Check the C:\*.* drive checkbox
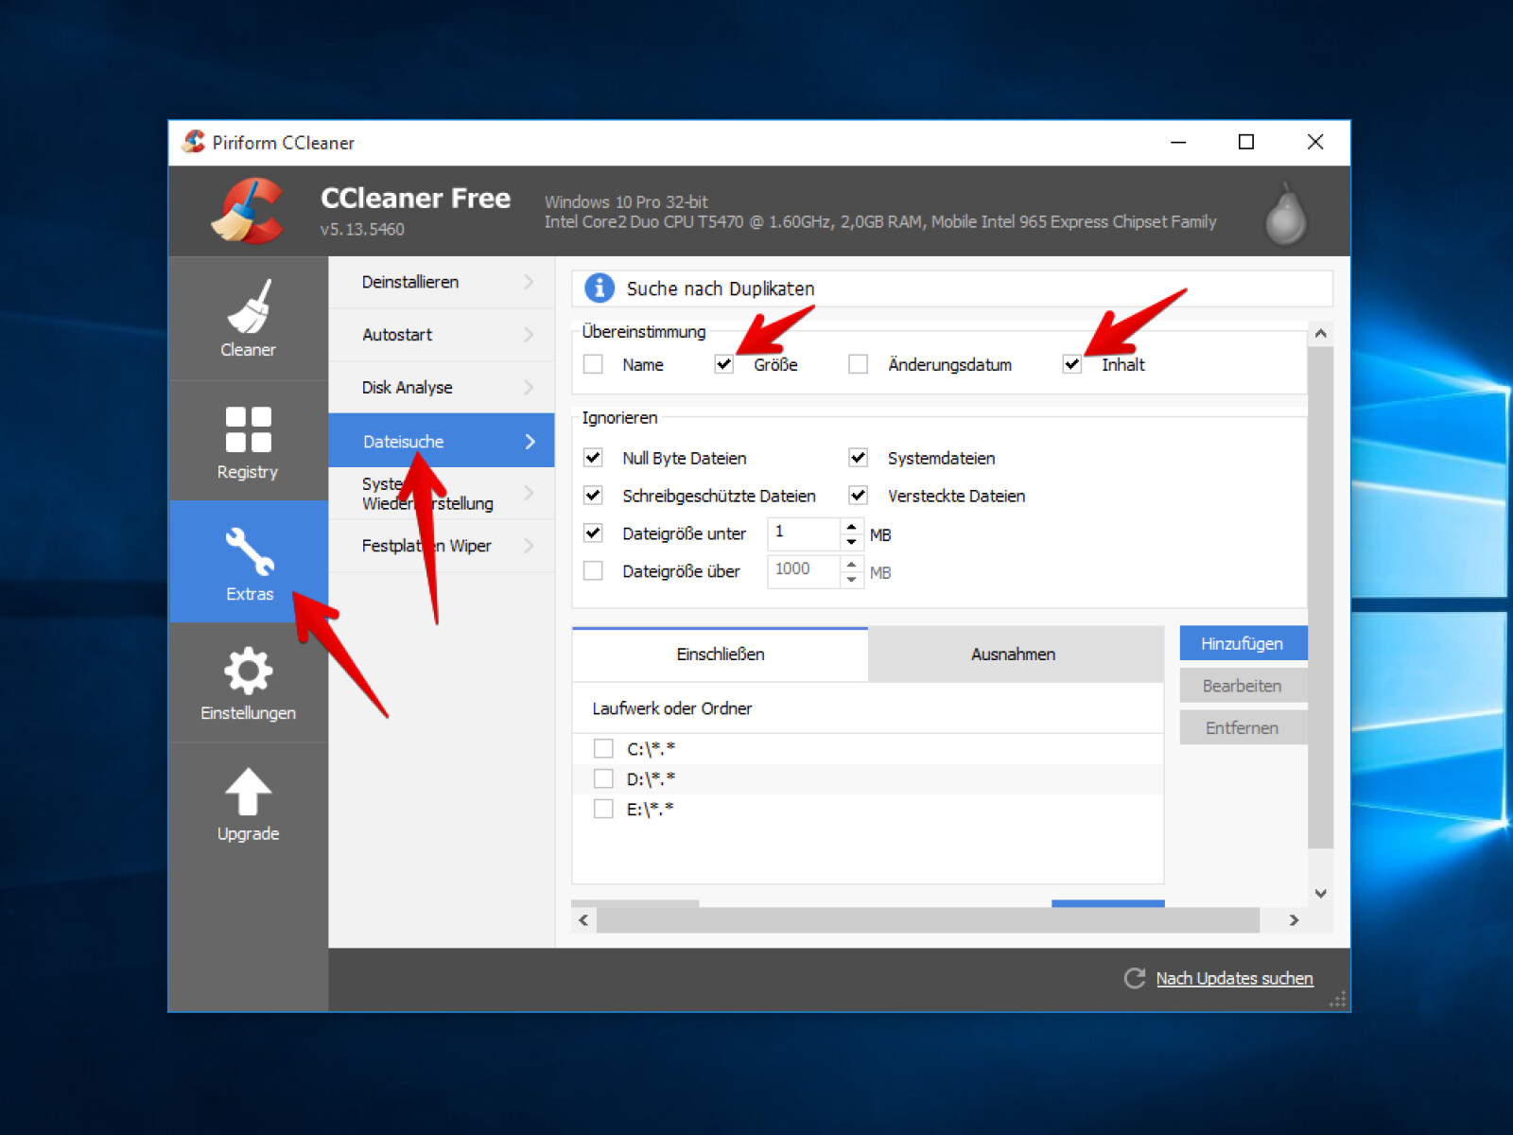 (x=603, y=749)
